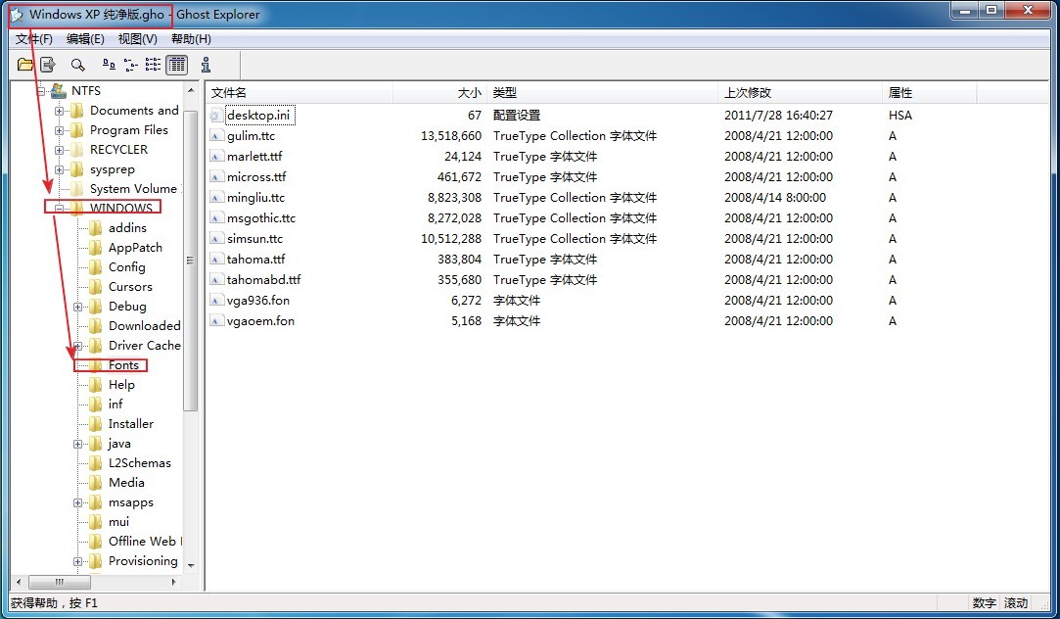This screenshot has height=619, width=1060.
Task: Open Find with the magnifier icon
Action: click(77, 65)
